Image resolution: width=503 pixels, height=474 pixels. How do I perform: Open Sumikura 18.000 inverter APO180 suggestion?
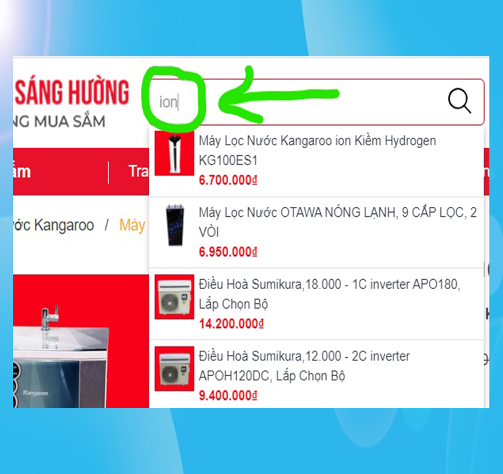pos(317,304)
